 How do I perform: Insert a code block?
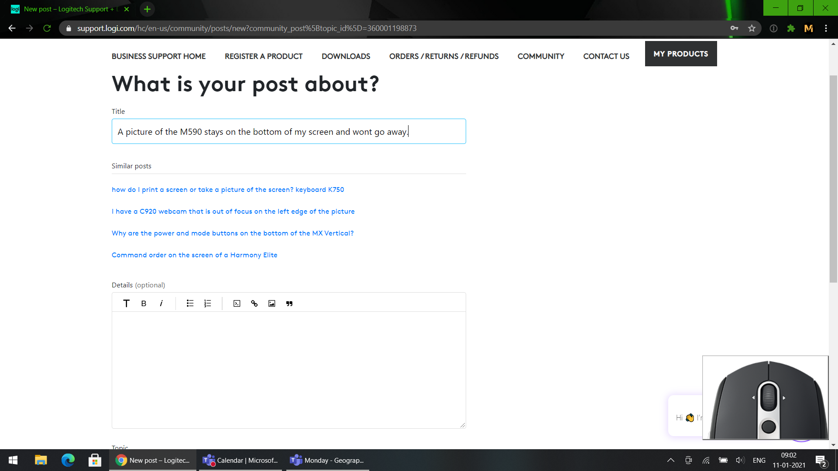coord(237,304)
